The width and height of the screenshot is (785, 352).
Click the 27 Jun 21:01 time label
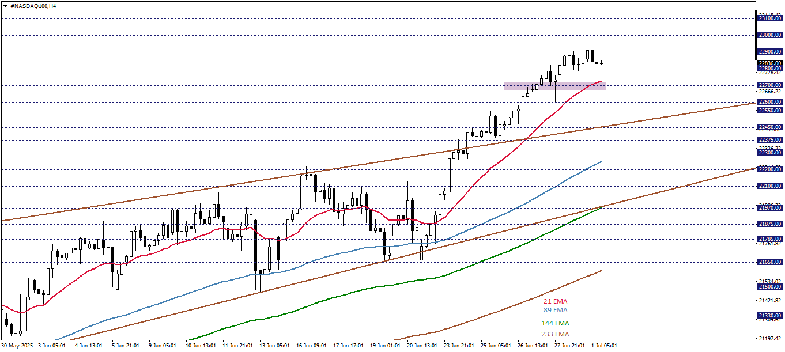569,346
